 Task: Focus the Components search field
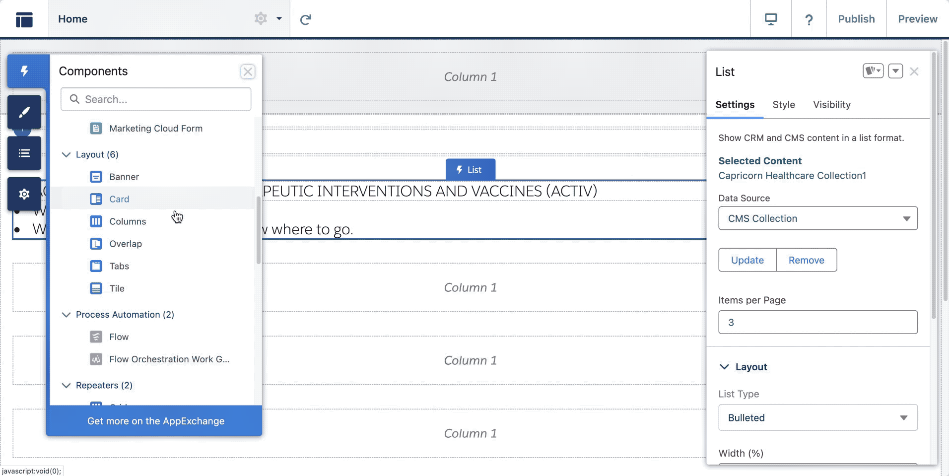click(x=156, y=99)
